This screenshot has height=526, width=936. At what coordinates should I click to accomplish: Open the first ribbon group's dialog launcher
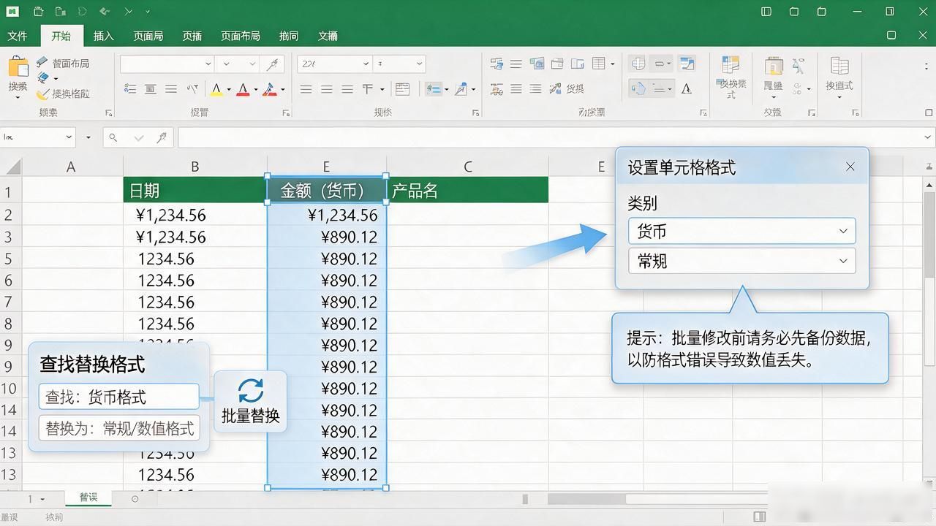pyautogui.click(x=109, y=113)
